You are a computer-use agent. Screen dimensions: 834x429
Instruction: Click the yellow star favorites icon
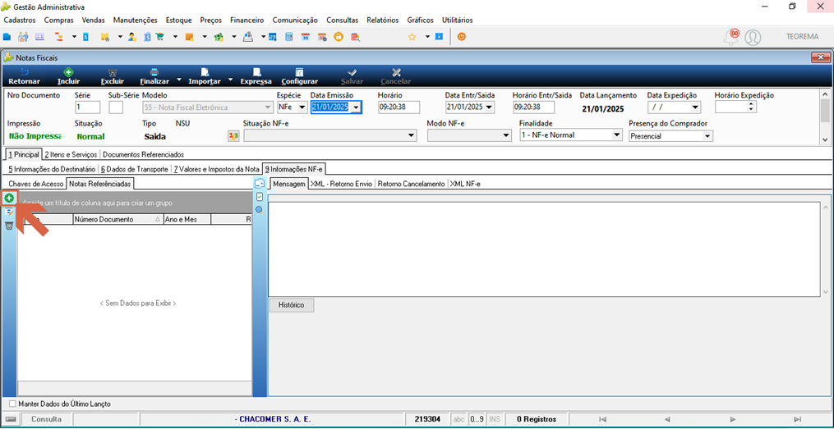[412, 37]
